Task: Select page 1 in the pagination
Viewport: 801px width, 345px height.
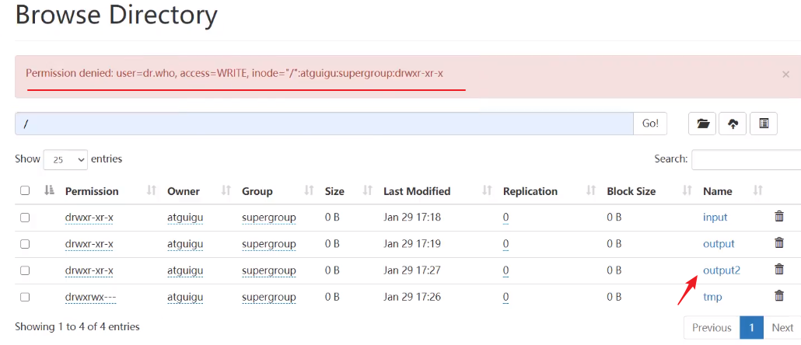Action: (750, 327)
